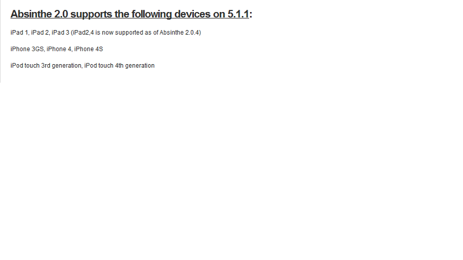Click the word "on" before 5.1.1
Image resolution: width=463 pixels, height=260 pixels.
click(219, 15)
